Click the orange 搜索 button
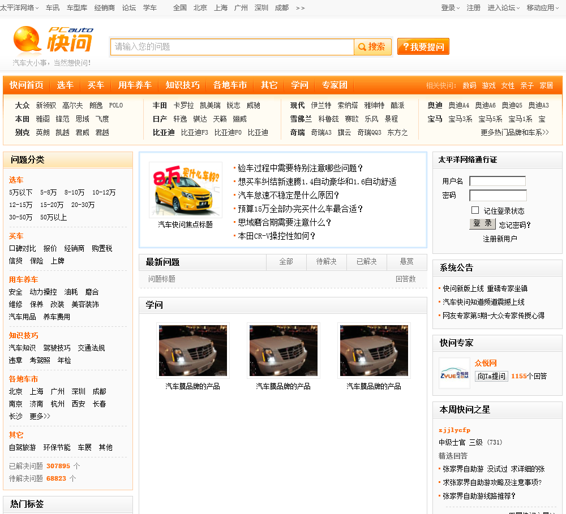566x514 pixels. point(372,47)
